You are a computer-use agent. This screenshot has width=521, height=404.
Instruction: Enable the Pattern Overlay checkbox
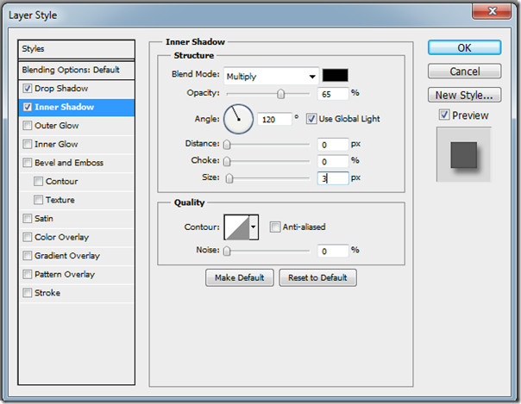coord(28,274)
